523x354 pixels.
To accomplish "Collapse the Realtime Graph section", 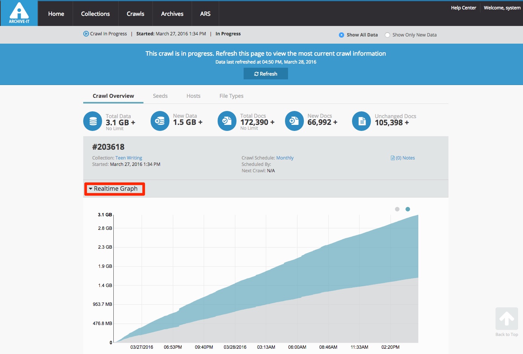I will pos(114,189).
